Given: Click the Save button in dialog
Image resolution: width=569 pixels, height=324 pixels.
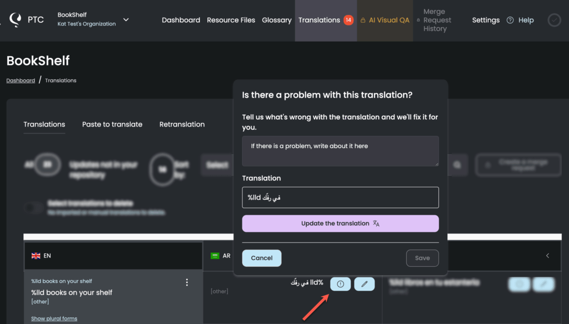Looking at the screenshot, I should point(422,258).
